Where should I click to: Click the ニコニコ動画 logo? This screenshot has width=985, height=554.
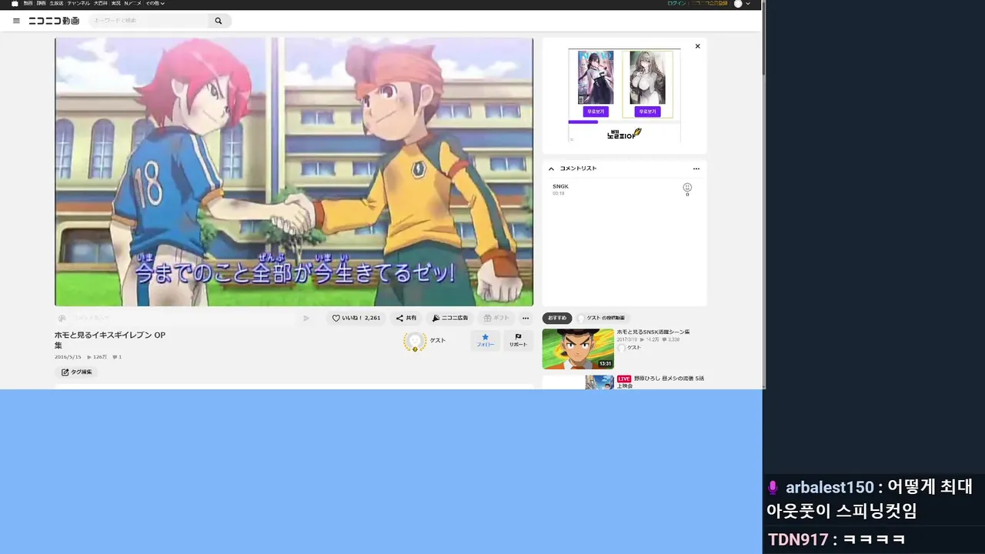(54, 21)
